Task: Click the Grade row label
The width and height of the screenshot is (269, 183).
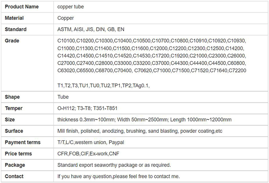Action: (12, 41)
